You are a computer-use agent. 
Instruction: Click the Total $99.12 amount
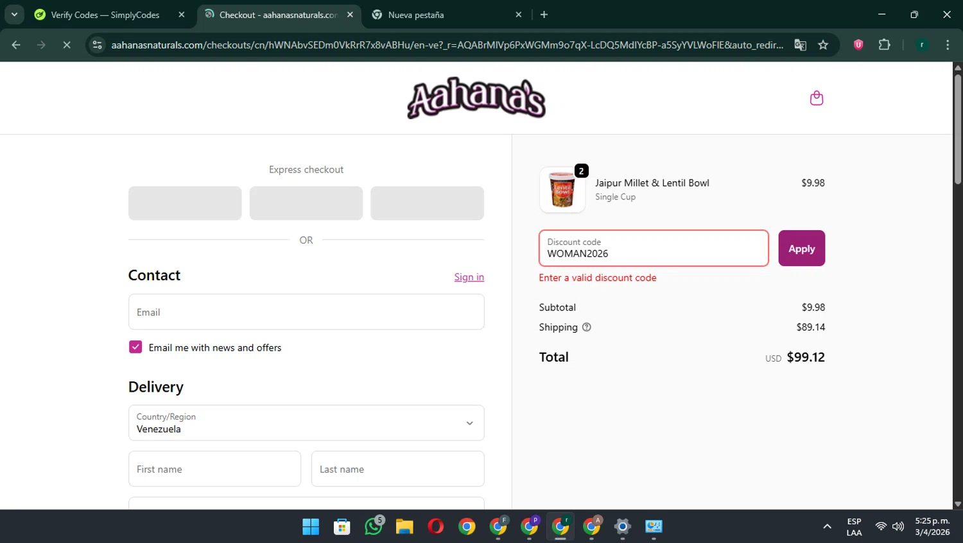pyautogui.click(x=806, y=357)
